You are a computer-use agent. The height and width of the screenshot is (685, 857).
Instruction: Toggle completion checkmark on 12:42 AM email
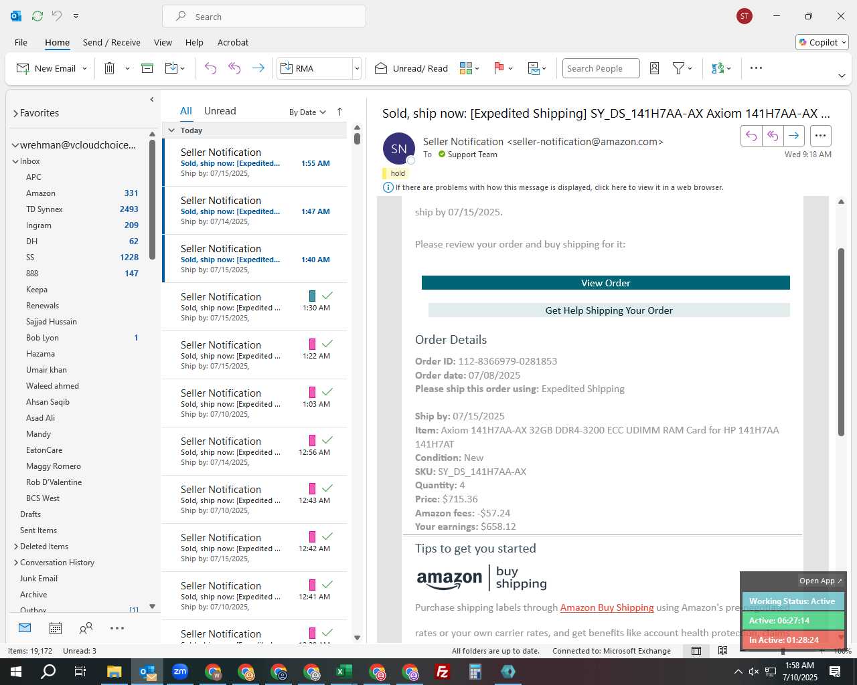click(327, 536)
